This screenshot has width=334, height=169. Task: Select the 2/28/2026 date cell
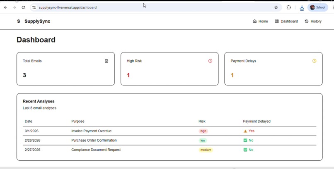click(x=32, y=140)
